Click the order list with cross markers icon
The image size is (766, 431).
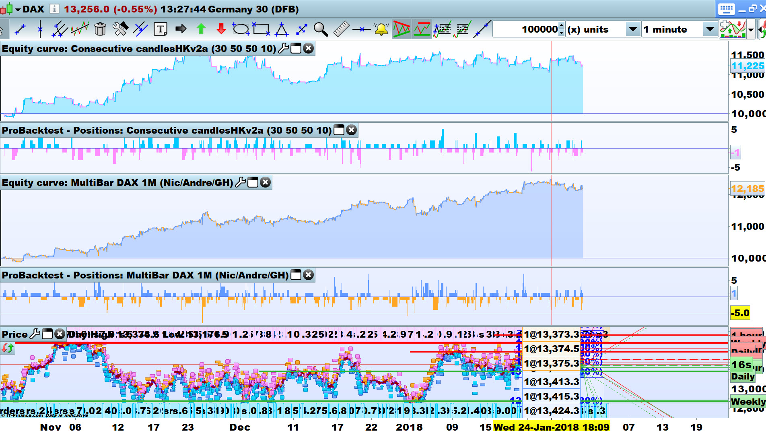[442, 29]
